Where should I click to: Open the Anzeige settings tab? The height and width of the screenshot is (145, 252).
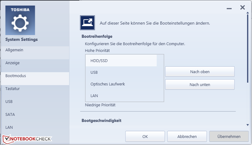[x=35, y=63]
